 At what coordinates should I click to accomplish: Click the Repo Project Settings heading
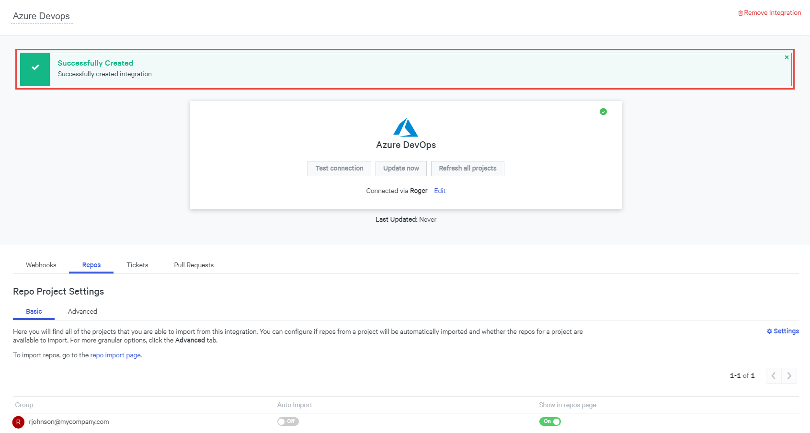[x=58, y=291]
